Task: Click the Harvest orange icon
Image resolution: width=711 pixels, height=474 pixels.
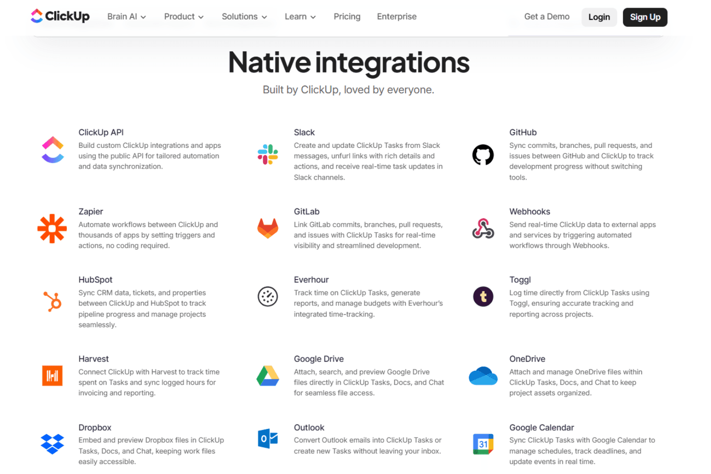Action: (52, 376)
